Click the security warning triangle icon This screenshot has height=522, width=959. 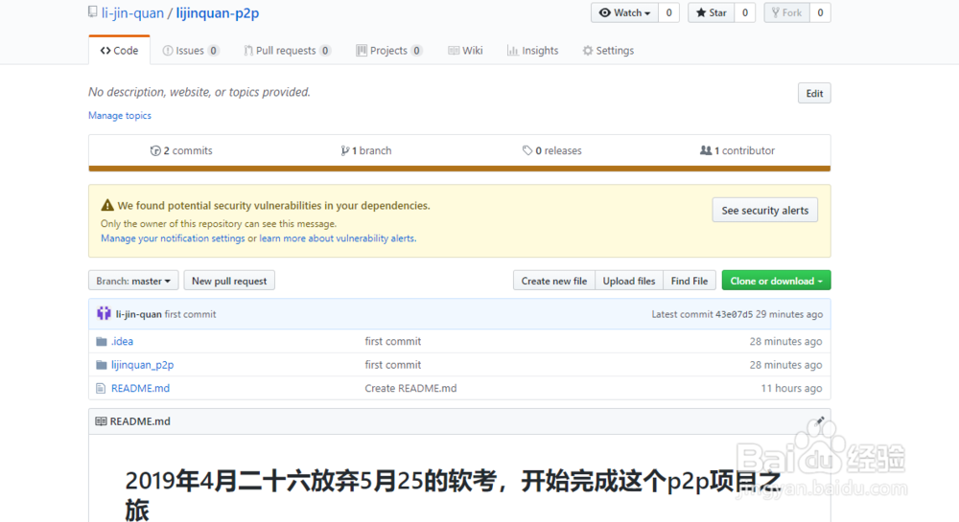pyautogui.click(x=107, y=205)
